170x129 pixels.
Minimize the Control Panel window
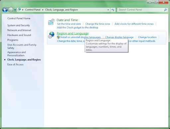pos(150,2)
